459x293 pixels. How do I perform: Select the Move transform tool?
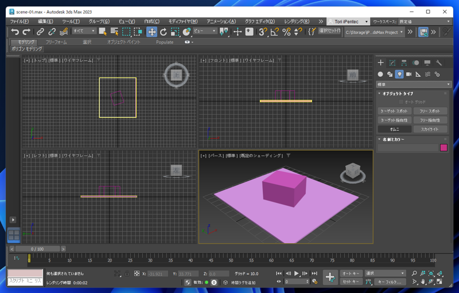151,32
